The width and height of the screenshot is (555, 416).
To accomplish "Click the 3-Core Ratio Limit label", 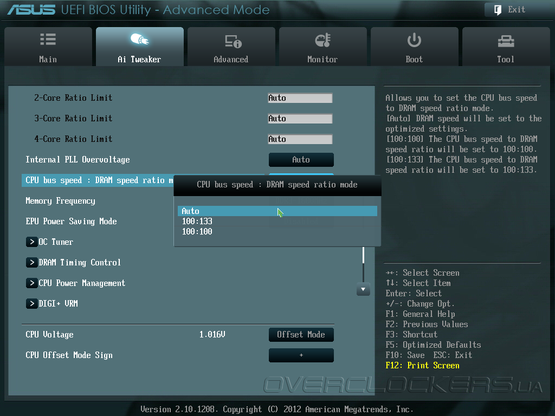I will point(73,119).
